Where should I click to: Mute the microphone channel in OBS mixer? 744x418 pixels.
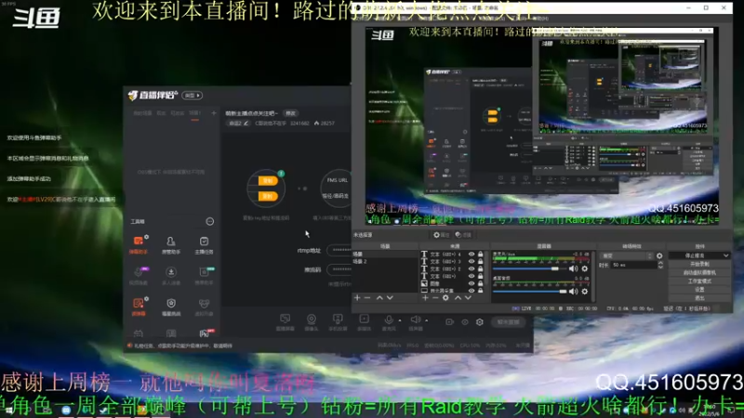(573, 268)
